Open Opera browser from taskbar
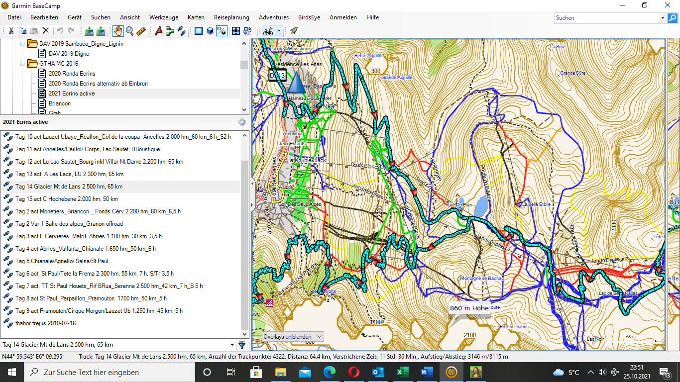 [x=354, y=372]
